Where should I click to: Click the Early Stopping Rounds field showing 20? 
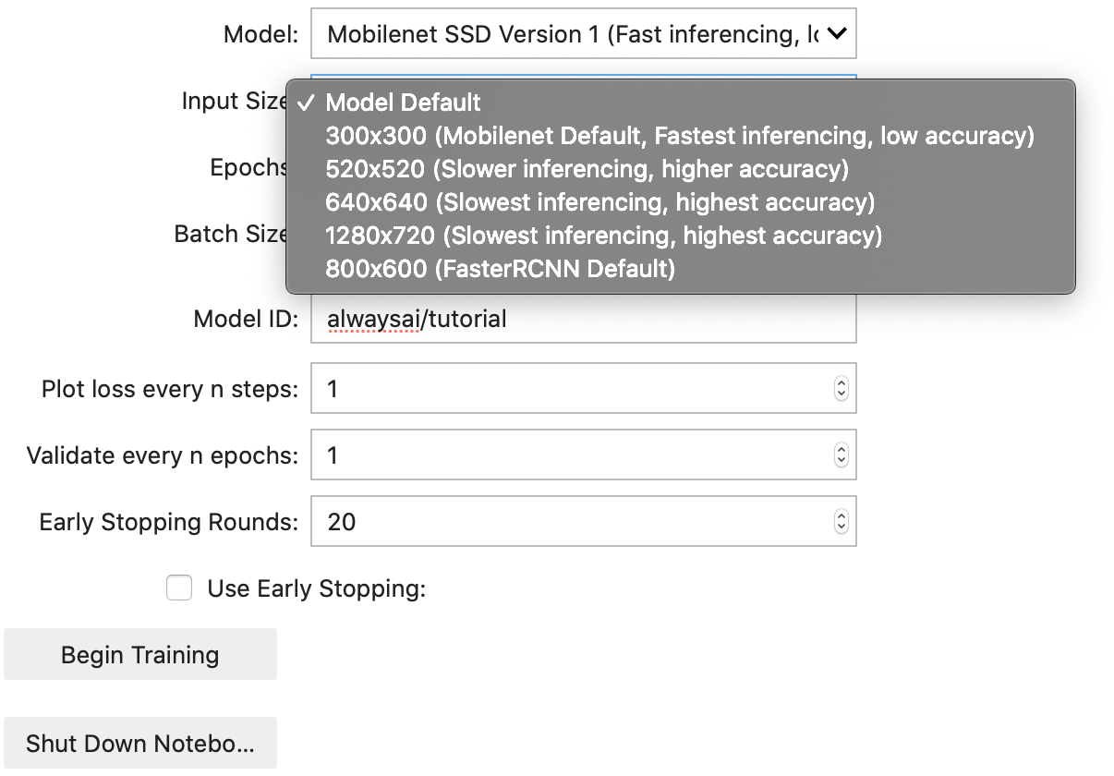[584, 521]
